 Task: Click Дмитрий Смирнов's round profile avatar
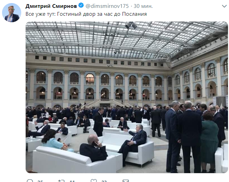pos(12,13)
